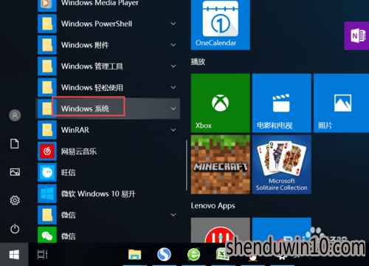The image size is (369, 266).
Task: Open the OneCalendar tile
Action: [x=221, y=25]
